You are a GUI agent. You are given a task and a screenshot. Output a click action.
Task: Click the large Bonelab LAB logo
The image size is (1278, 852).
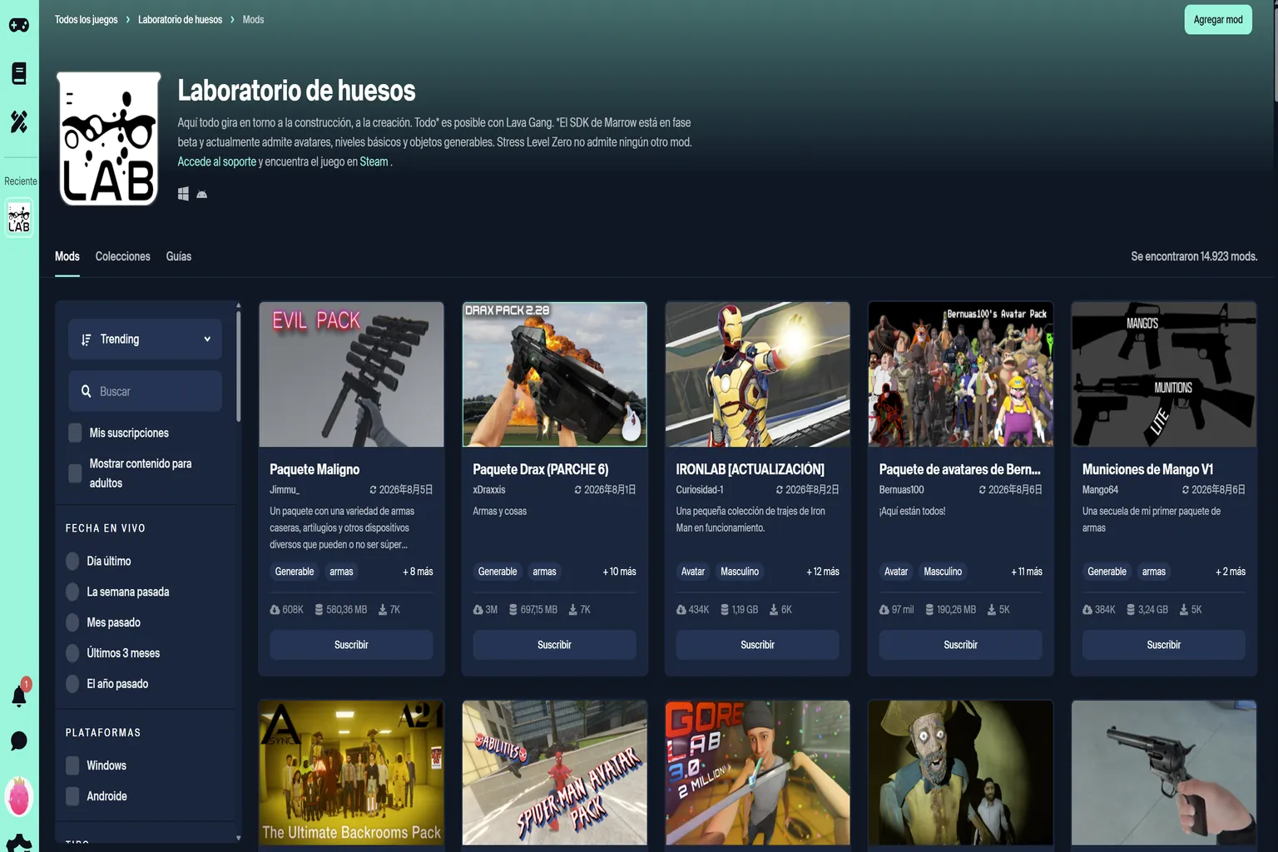(x=108, y=138)
